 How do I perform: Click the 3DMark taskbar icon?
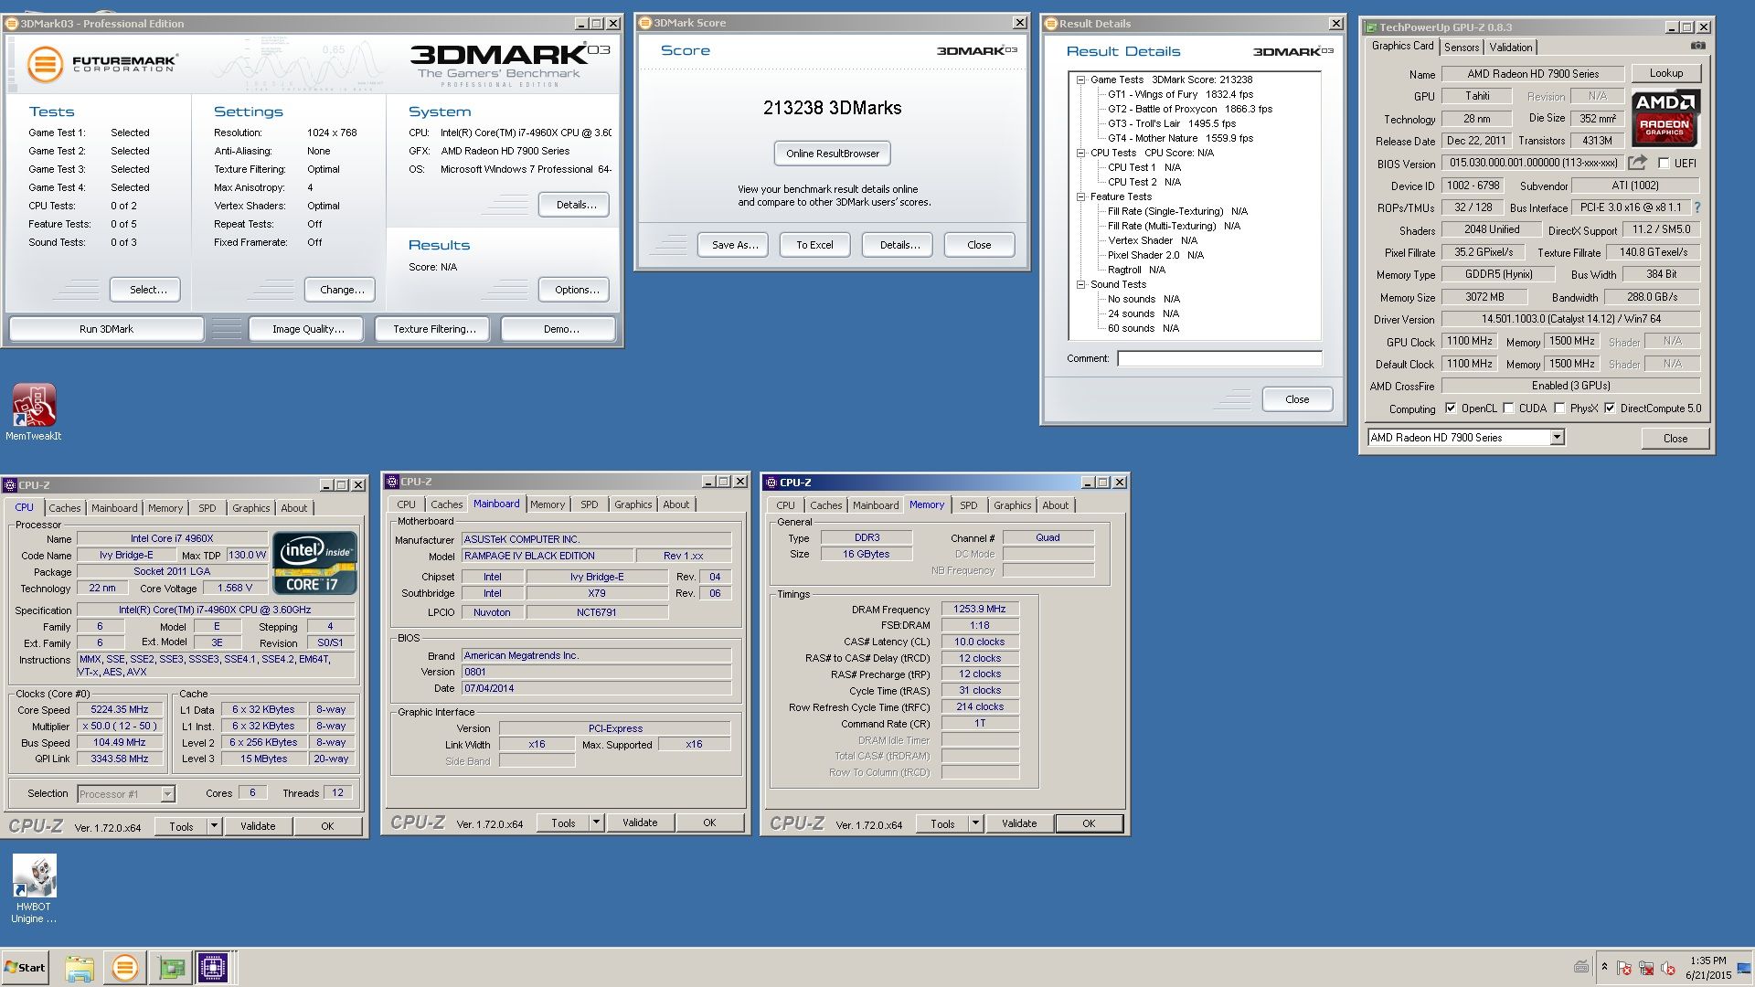(124, 968)
